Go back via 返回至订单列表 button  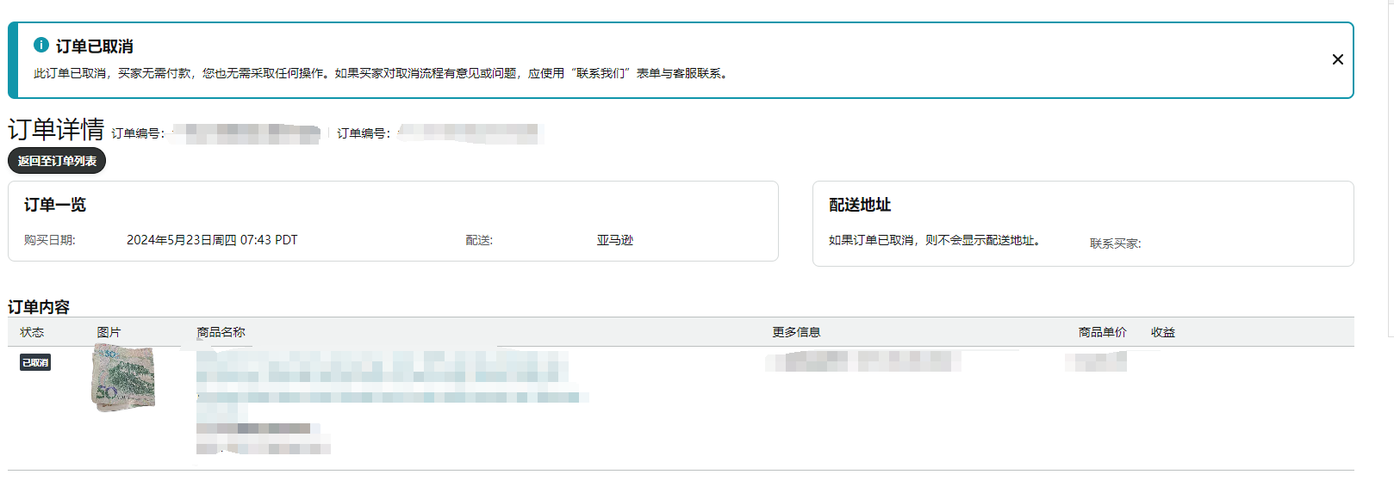click(x=57, y=161)
